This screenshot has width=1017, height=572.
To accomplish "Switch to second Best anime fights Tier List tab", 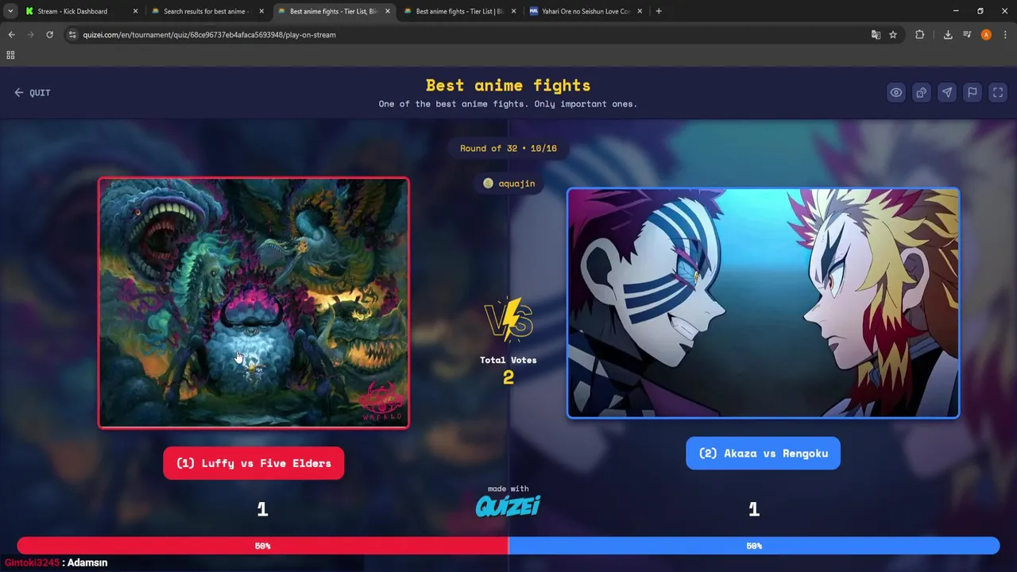I will coord(459,11).
